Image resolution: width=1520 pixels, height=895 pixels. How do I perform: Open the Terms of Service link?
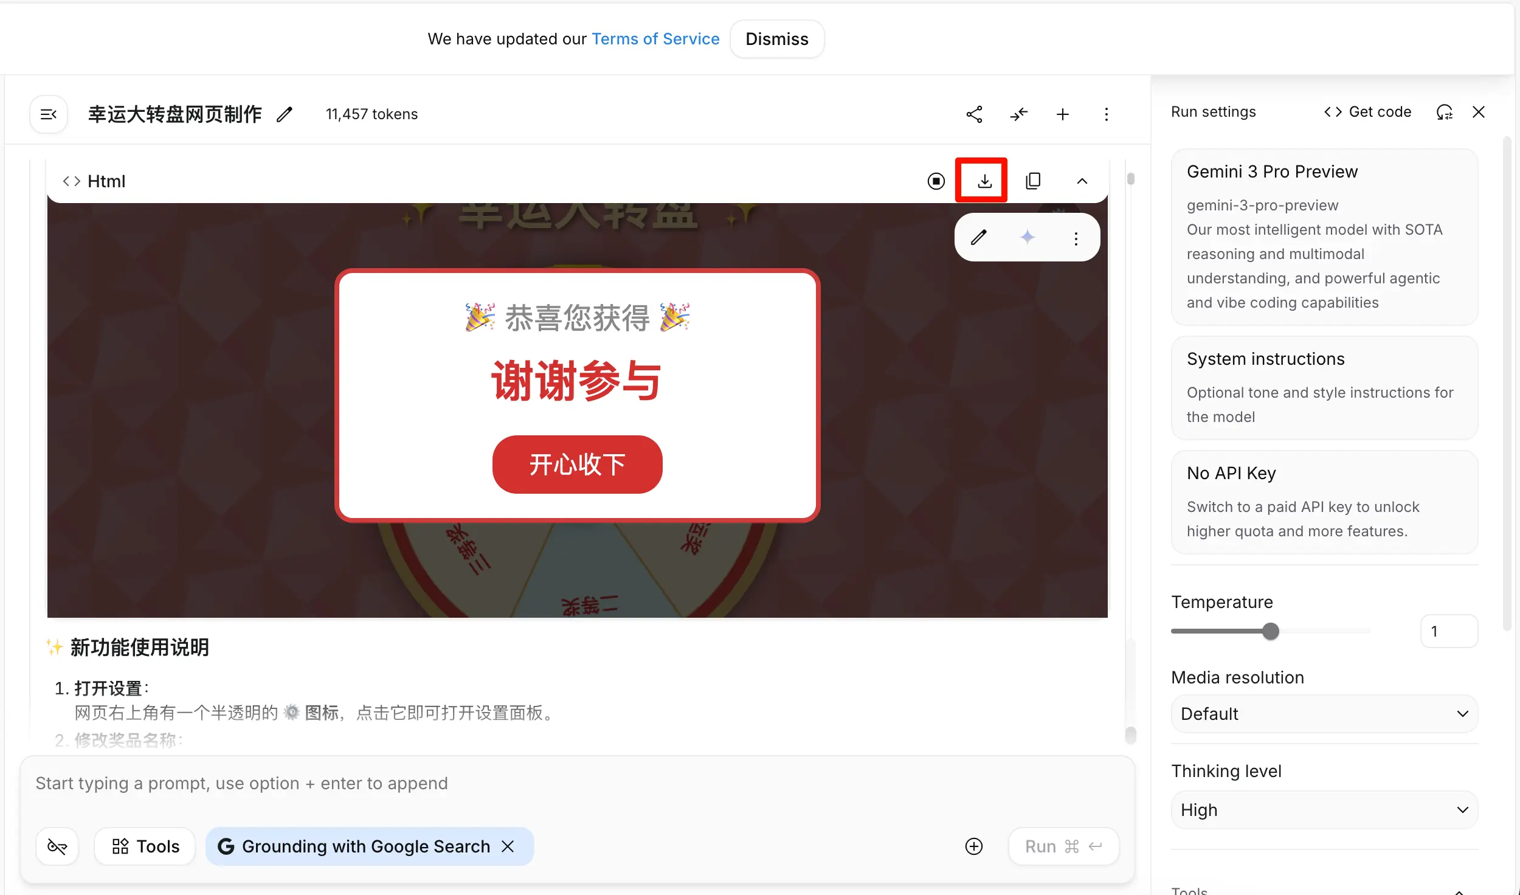click(655, 39)
